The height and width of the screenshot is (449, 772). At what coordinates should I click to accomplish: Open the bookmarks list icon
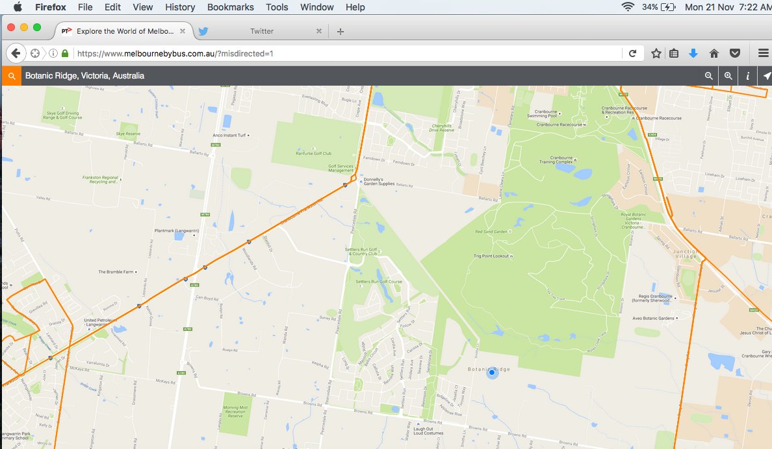point(674,53)
